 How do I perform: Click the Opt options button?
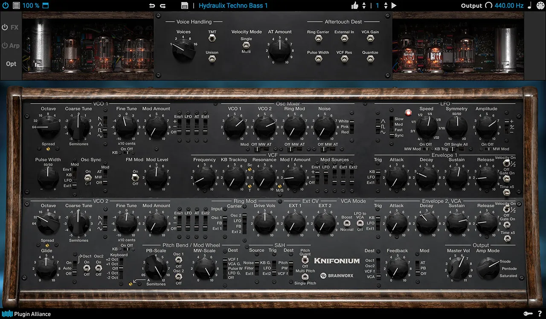(x=11, y=64)
